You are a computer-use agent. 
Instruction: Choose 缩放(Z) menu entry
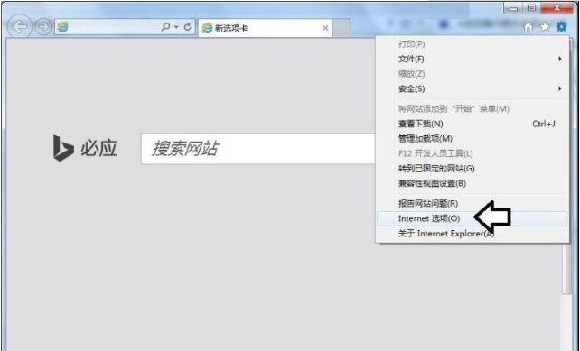(472, 74)
